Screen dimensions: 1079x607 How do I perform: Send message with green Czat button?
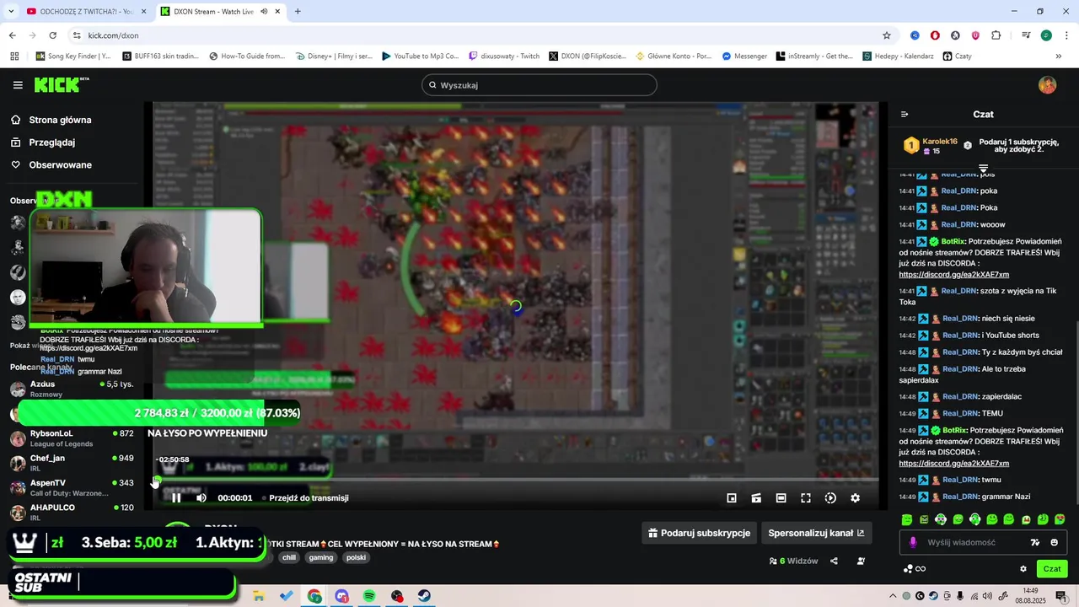[1052, 569]
